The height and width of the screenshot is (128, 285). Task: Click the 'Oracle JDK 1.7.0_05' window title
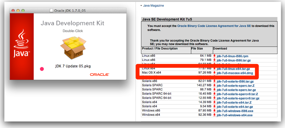coord(70,11)
